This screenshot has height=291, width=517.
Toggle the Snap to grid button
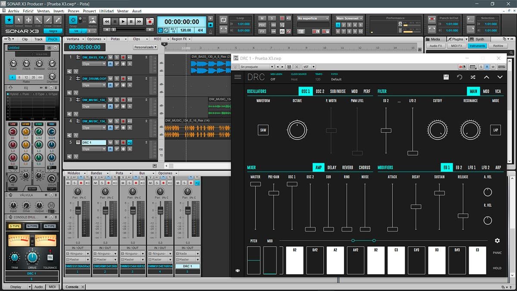click(x=73, y=20)
